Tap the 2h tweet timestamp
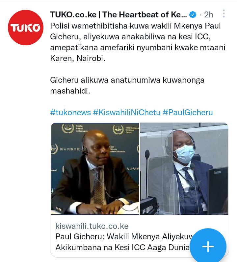 pos(208,15)
